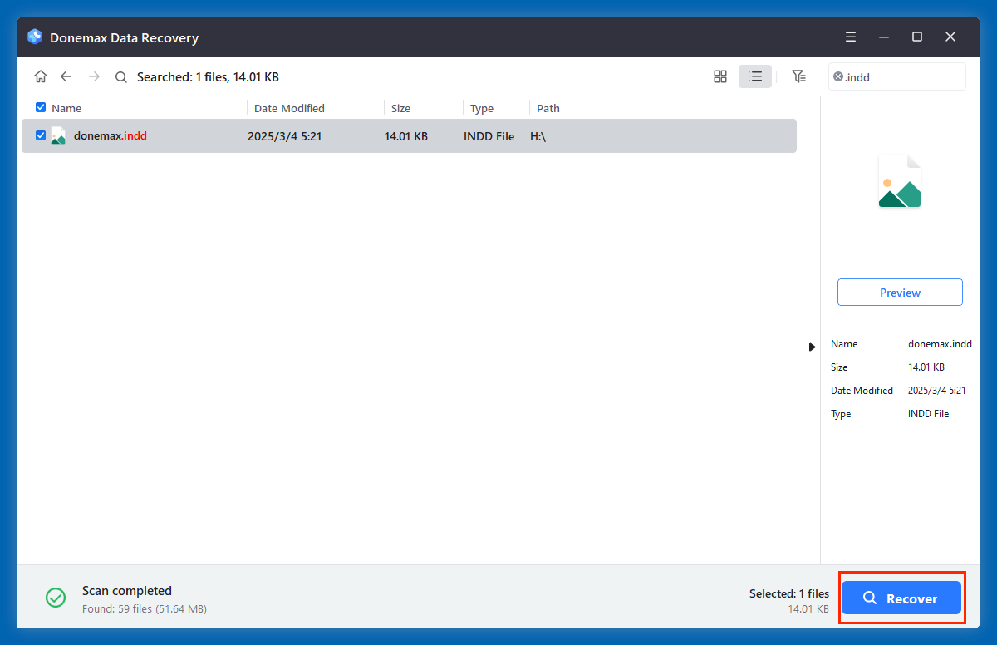Click the Preview button
Image resolution: width=997 pixels, height=645 pixels.
(900, 292)
